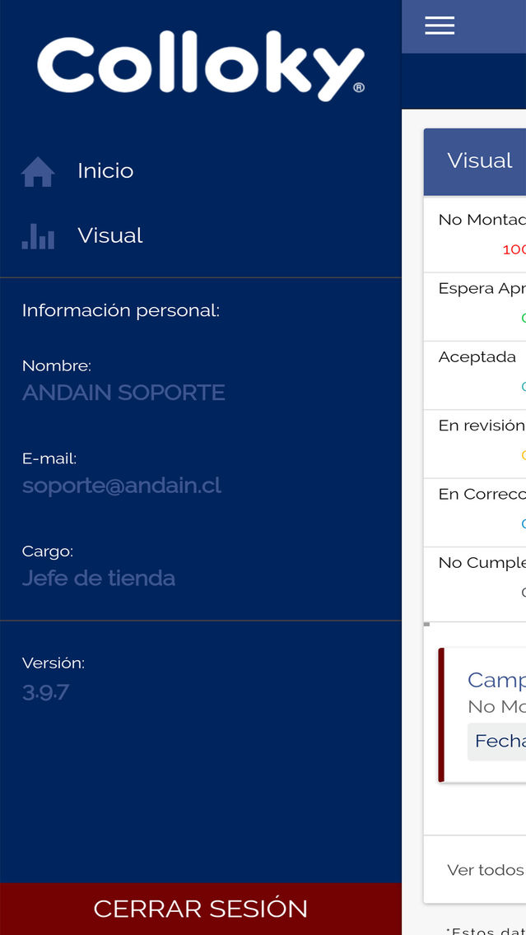Select the En Corrección status row
This screenshot has width=526, height=935.
(x=475, y=513)
